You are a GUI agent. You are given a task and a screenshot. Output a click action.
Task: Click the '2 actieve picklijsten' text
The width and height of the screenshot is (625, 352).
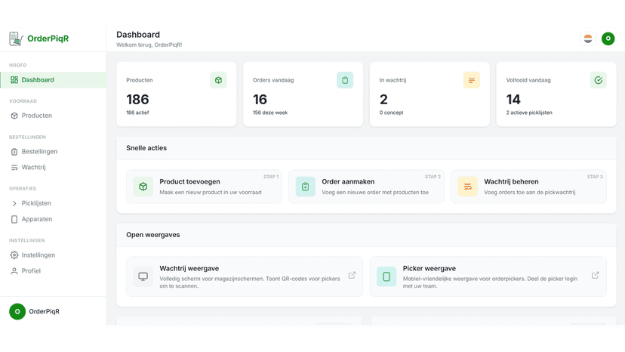[x=529, y=113]
